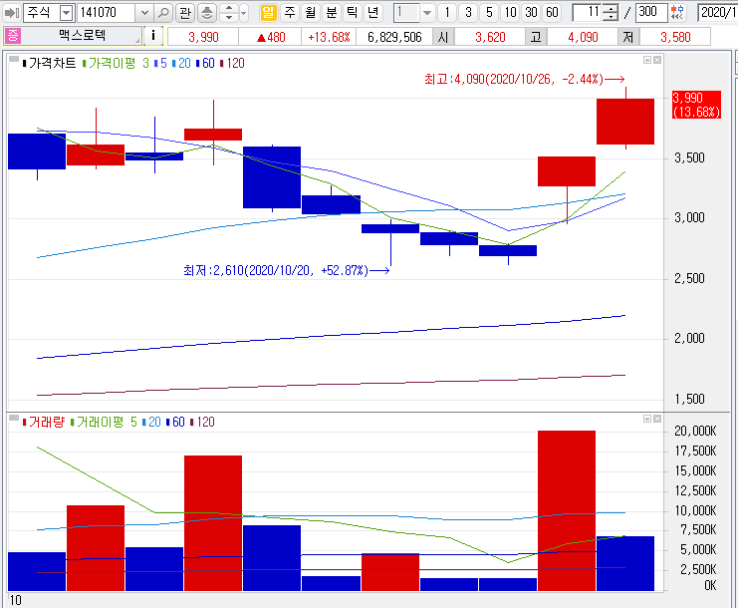The height and width of the screenshot is (608, 738).
Task: Click the interval preset button 30
Action: click(x=532, y=13)
